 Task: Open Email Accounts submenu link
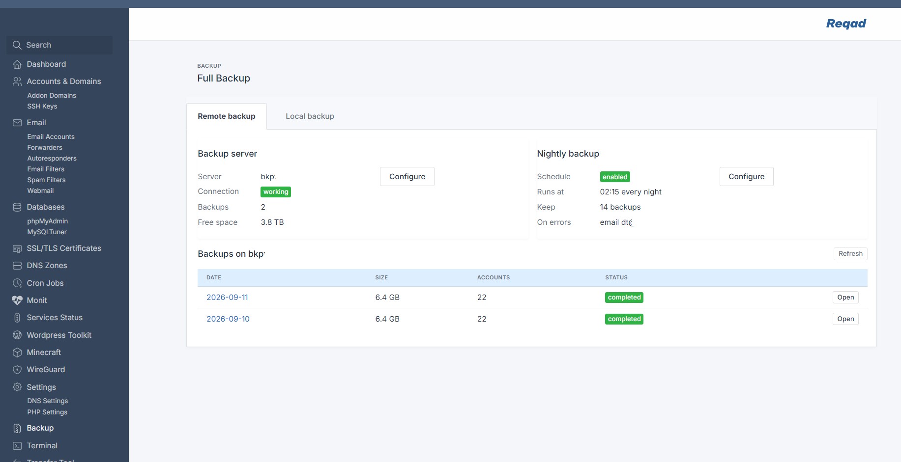coord(51,137)
